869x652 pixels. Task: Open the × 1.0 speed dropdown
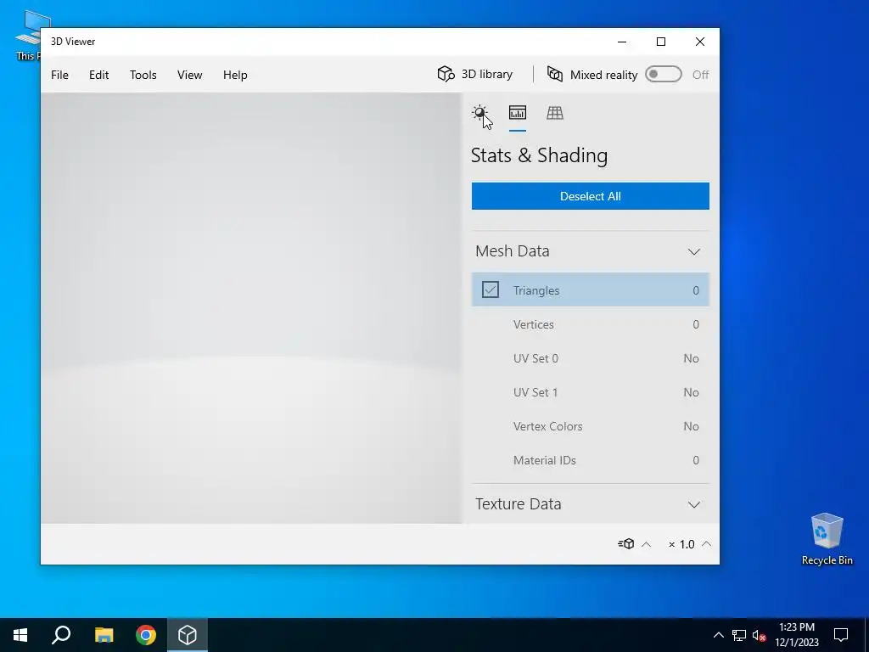pyautogui.click(x=689, y=544)
